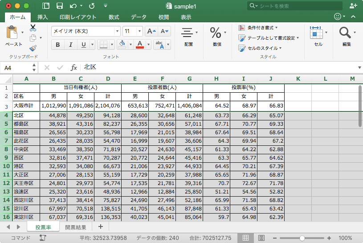Click the sheet search field

coord(294,6)
